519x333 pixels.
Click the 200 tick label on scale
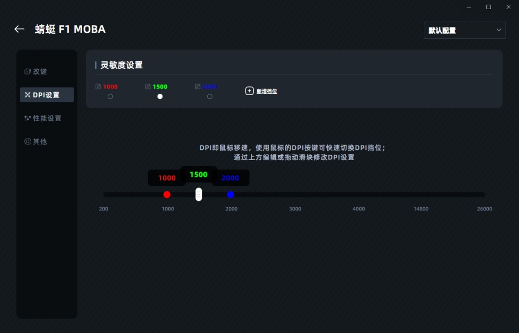click(x=104, y=209)
